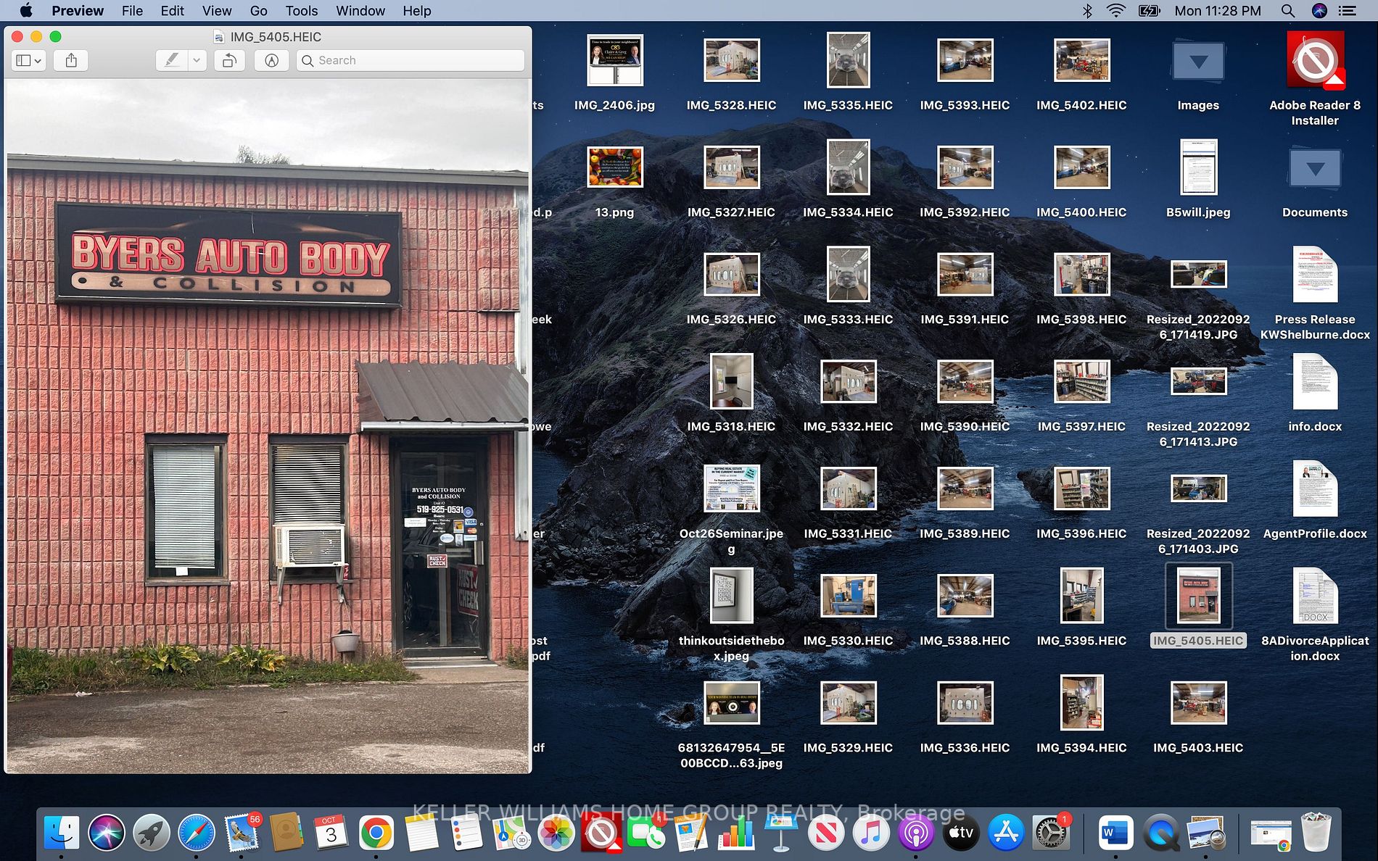Open the Window menu
This screenshot has width=1378, height=861.
(360, 10)
